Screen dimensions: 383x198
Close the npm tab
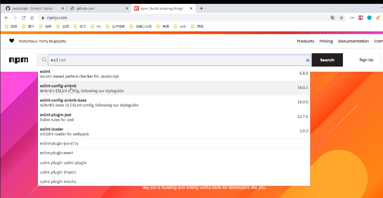(x=191, y=8)
